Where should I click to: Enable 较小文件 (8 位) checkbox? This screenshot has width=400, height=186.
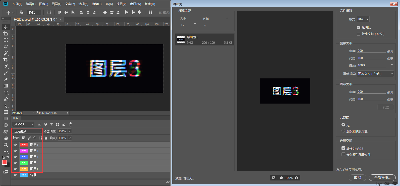[x=359, y=34]
